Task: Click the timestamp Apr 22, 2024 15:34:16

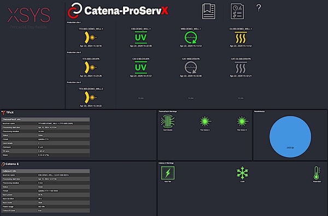Action: pos(91,46)
